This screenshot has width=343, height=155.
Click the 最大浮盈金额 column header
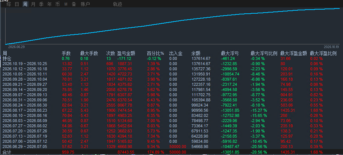click(x=294, y=53)
